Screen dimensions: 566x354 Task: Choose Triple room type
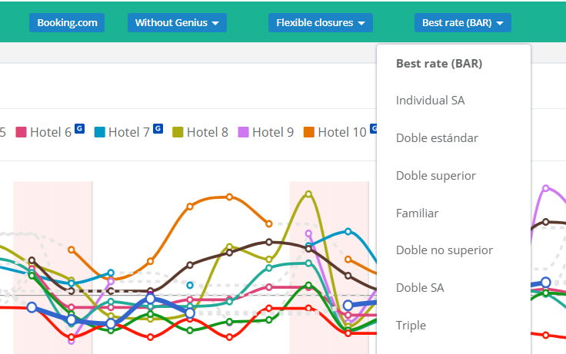[411, 325]
